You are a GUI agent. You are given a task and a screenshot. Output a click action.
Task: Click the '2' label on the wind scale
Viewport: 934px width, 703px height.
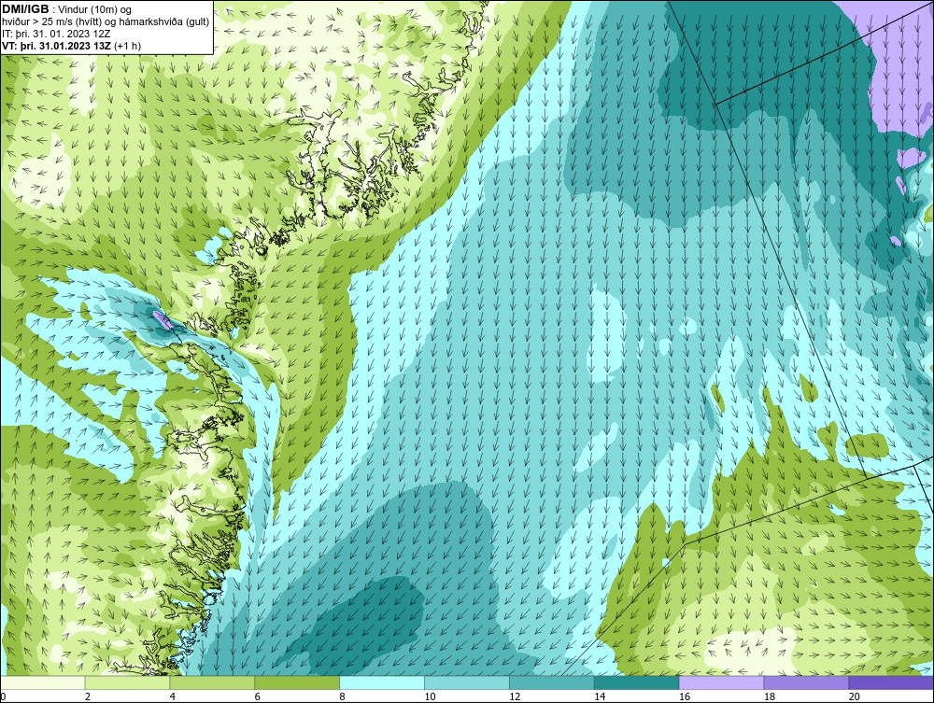[88, 696]
